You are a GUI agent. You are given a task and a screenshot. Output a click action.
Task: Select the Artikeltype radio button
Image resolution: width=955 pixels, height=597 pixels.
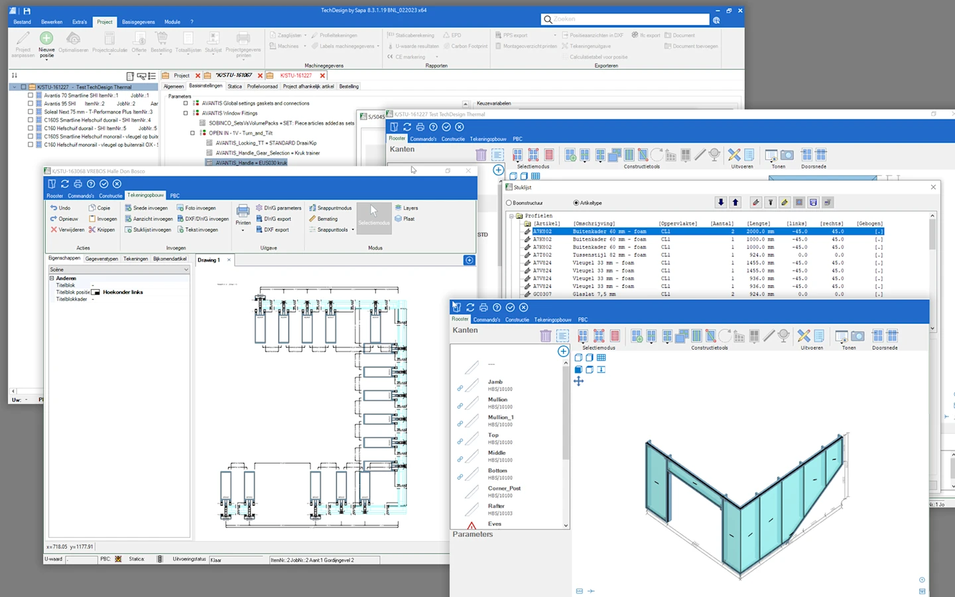pos(577,202)
